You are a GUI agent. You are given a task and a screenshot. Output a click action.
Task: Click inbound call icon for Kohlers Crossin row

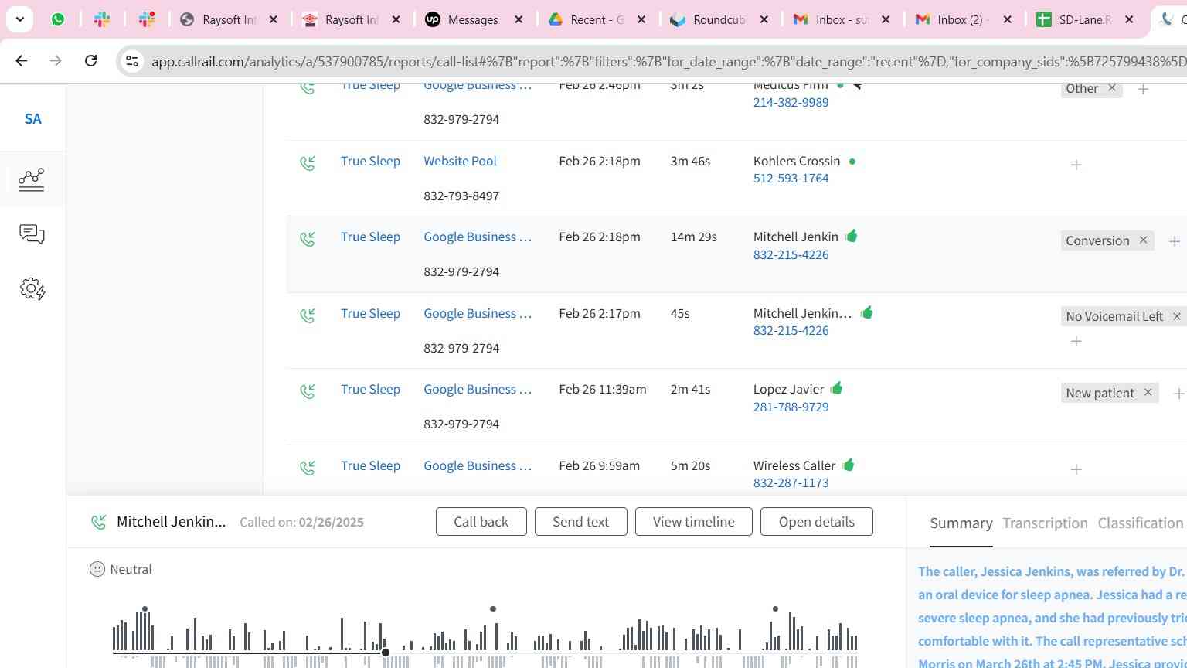(308, 163)
